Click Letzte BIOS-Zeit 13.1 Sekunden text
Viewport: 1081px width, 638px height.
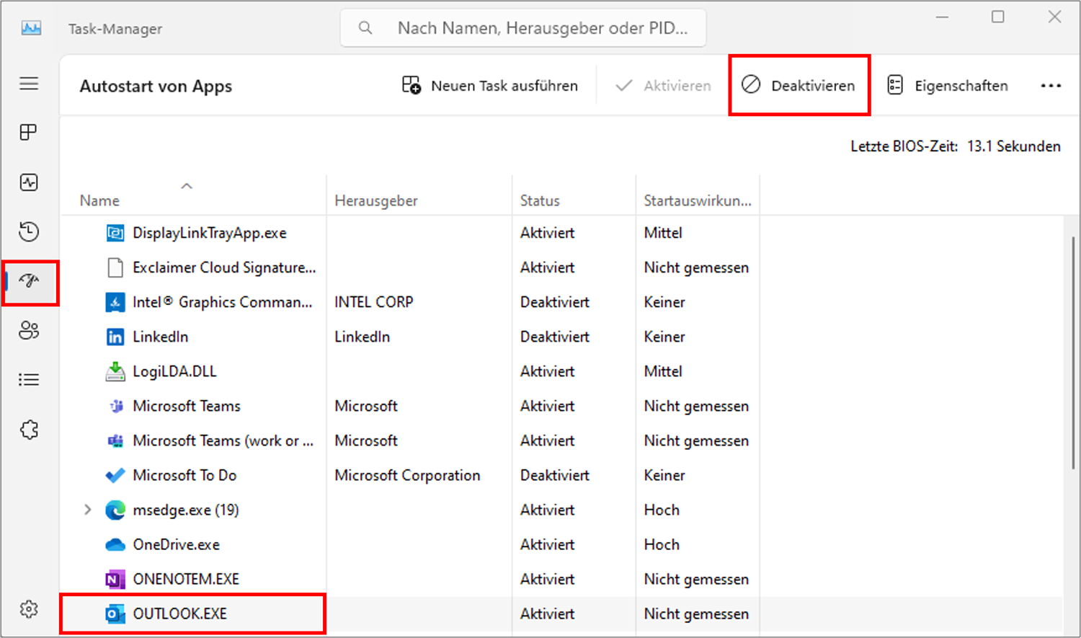(x=956, y=146)
